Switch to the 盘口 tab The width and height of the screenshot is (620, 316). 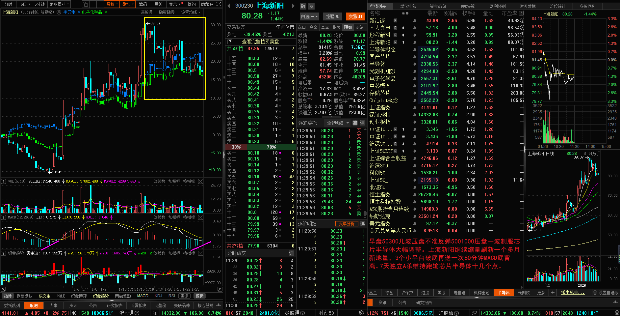click(x=302, y=27)
